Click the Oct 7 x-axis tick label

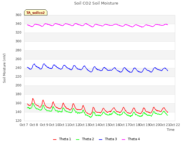[24, 125]
